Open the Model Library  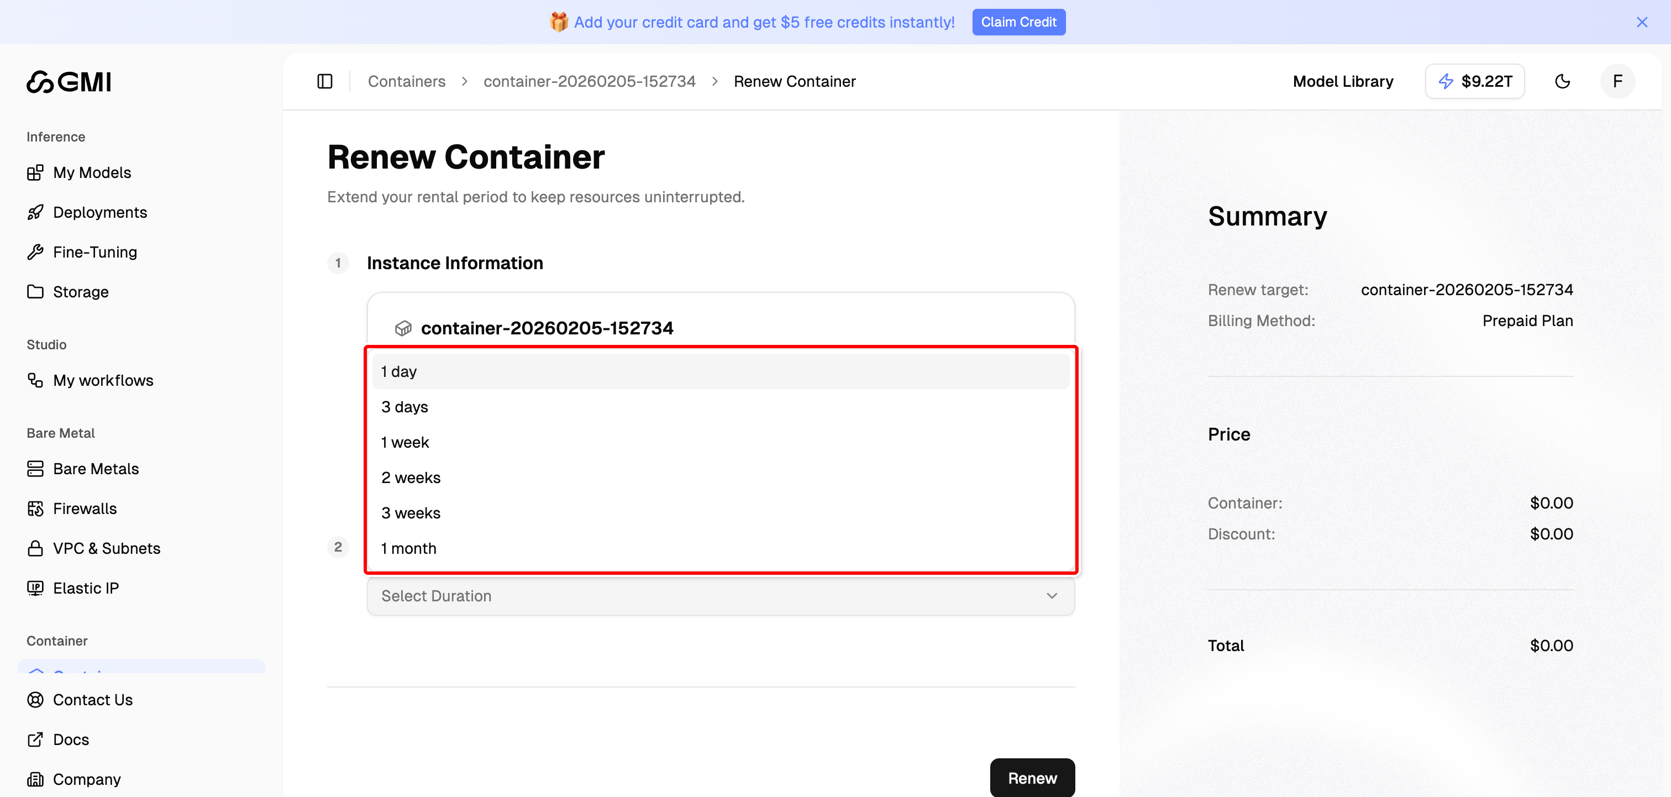[x=1343, y=81]
